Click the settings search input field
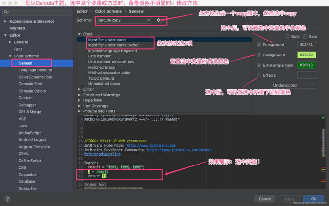The height and width of the screenshot is (206, 329). 37,12
